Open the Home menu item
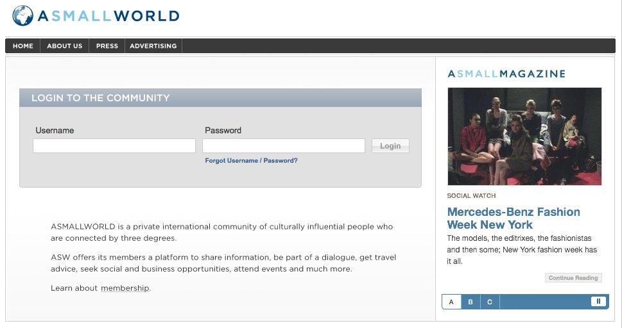The image size is (622, 328). 23,46
